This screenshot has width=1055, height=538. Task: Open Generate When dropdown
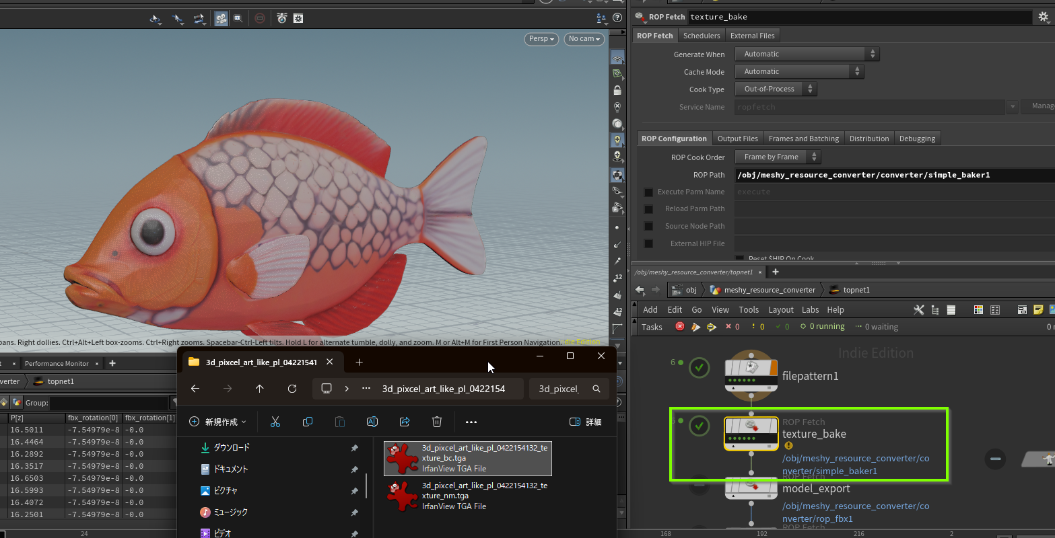point(807,54)
